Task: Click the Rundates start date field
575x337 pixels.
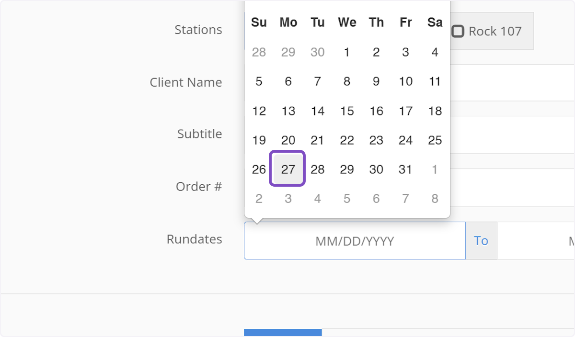Action: (355, 241)
